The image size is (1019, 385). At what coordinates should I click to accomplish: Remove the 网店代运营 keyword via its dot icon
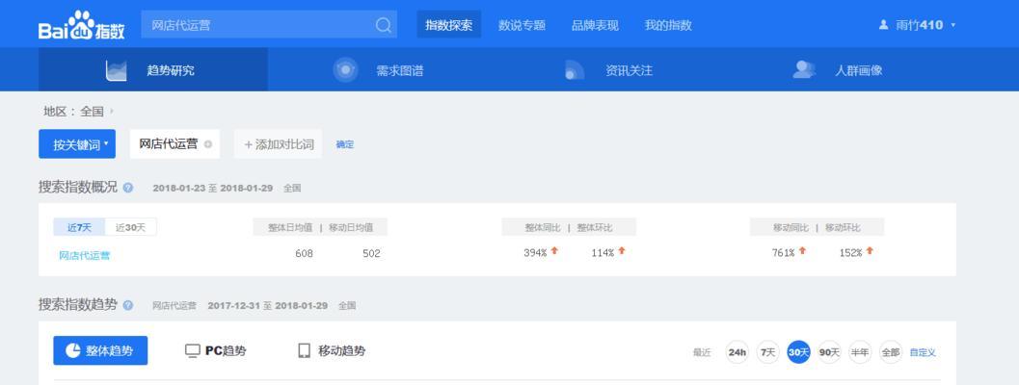tap(208, 144)
